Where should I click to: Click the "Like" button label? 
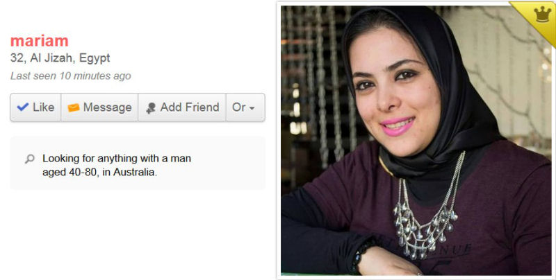pos(44,107)
